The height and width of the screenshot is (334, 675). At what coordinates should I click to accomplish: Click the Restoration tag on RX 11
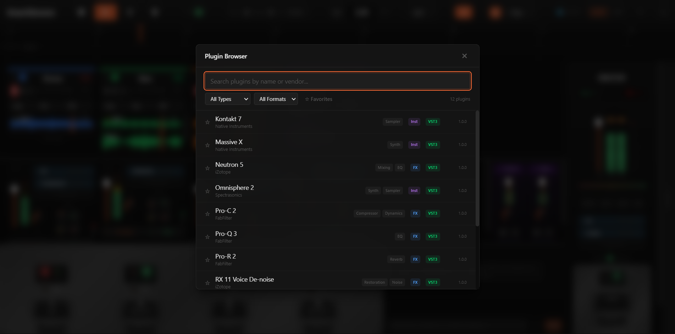(x=375, y=282)
